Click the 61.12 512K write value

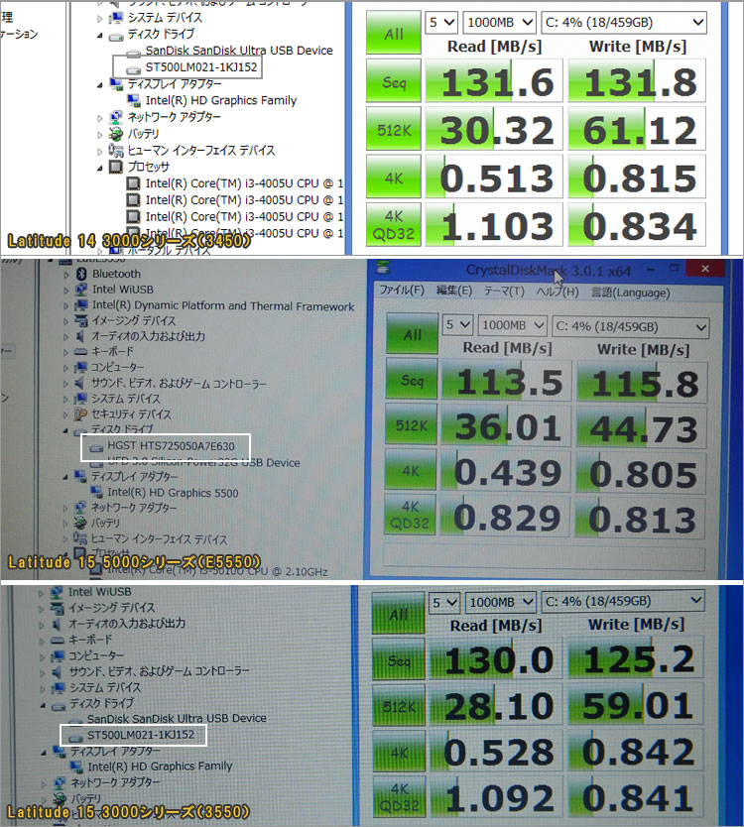coord(638,130)
